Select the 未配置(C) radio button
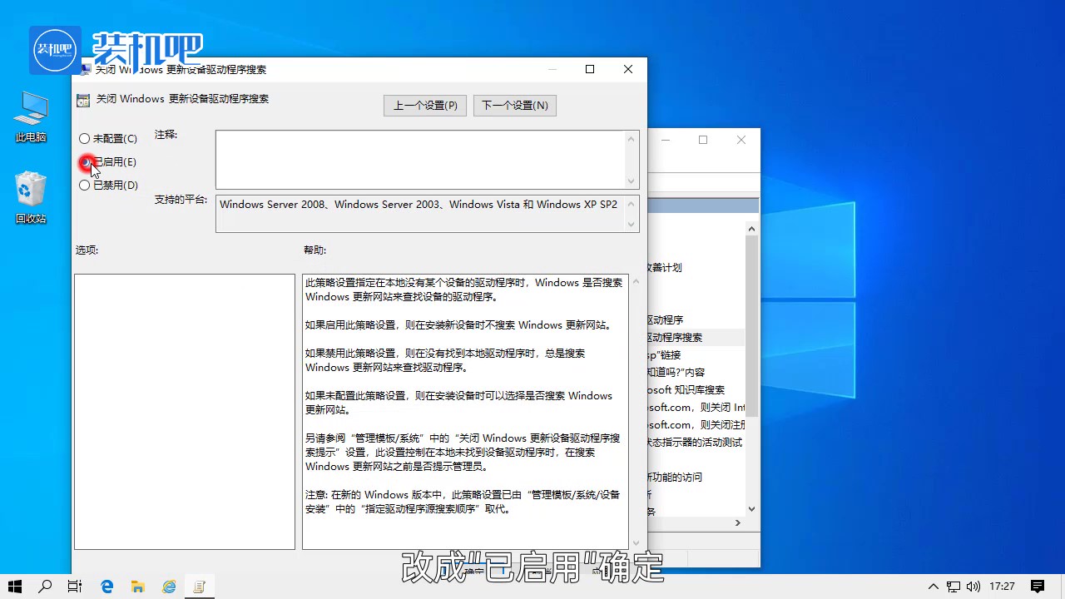Viewport: 1065px width, 599px height. click(84, 138)
